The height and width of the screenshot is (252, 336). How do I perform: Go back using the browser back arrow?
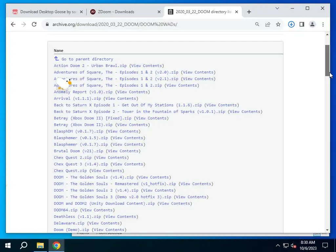pyautogui.click(x=13, y=24)
